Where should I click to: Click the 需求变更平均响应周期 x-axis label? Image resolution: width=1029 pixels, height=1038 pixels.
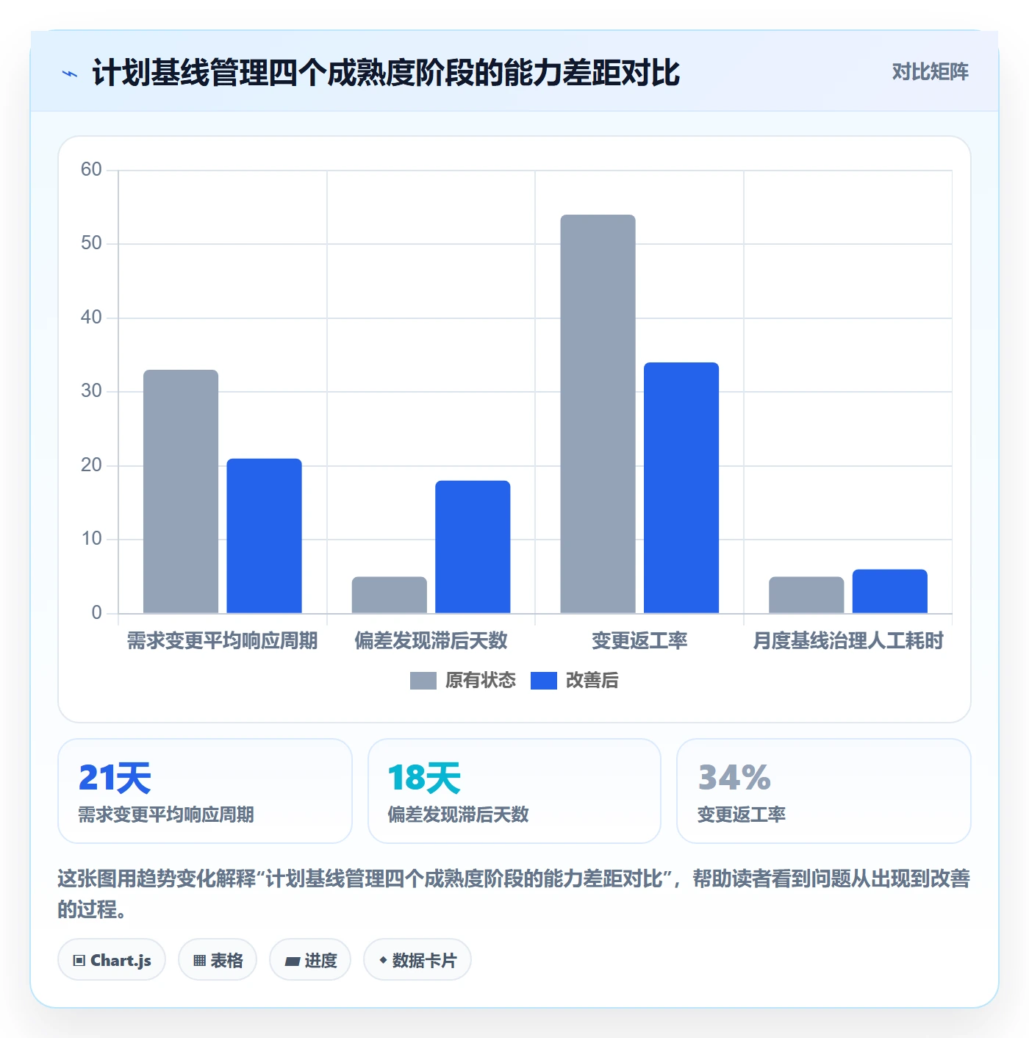[223, 641]
